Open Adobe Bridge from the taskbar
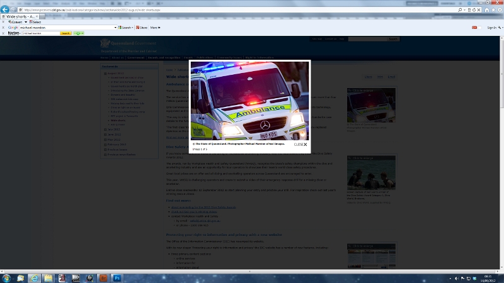This screenshot has width=504, height=283. pos(103,278)
